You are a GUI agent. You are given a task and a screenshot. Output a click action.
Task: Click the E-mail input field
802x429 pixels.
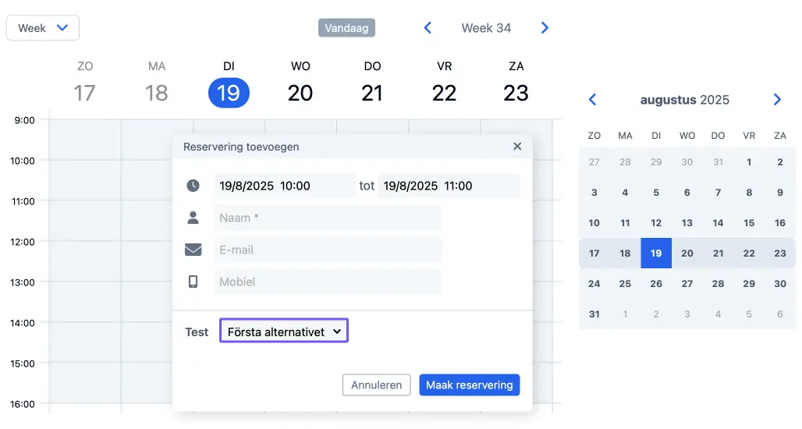tap(328, 250)
